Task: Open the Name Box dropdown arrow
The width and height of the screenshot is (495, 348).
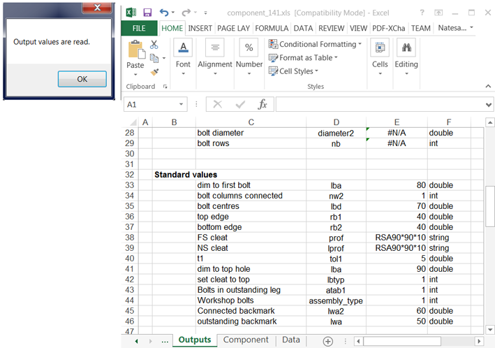Action: click(x=182, y=104)
